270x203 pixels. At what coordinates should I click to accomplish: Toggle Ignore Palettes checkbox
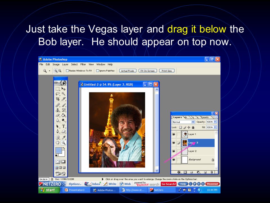pyautogui.click(x=98, y=70)
